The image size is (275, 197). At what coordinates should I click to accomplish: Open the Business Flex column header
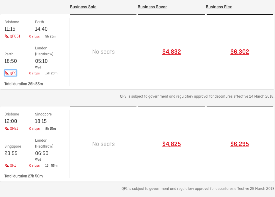pyautogui.click(x=219, y=7)
